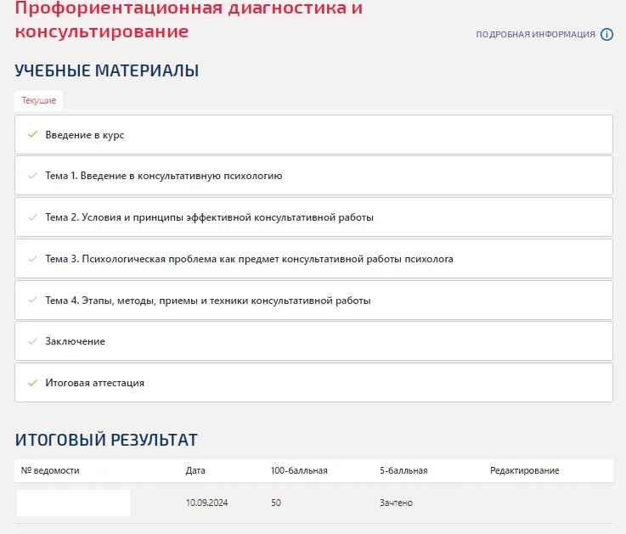Expand Тема 1. Введение в консультативную психологию
626x534 pixels.
pos(313,176)
